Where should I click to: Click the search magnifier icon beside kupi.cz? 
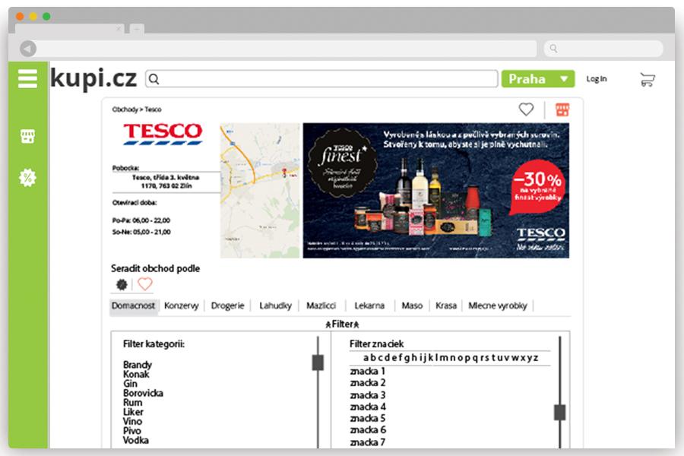pos(153,79)
